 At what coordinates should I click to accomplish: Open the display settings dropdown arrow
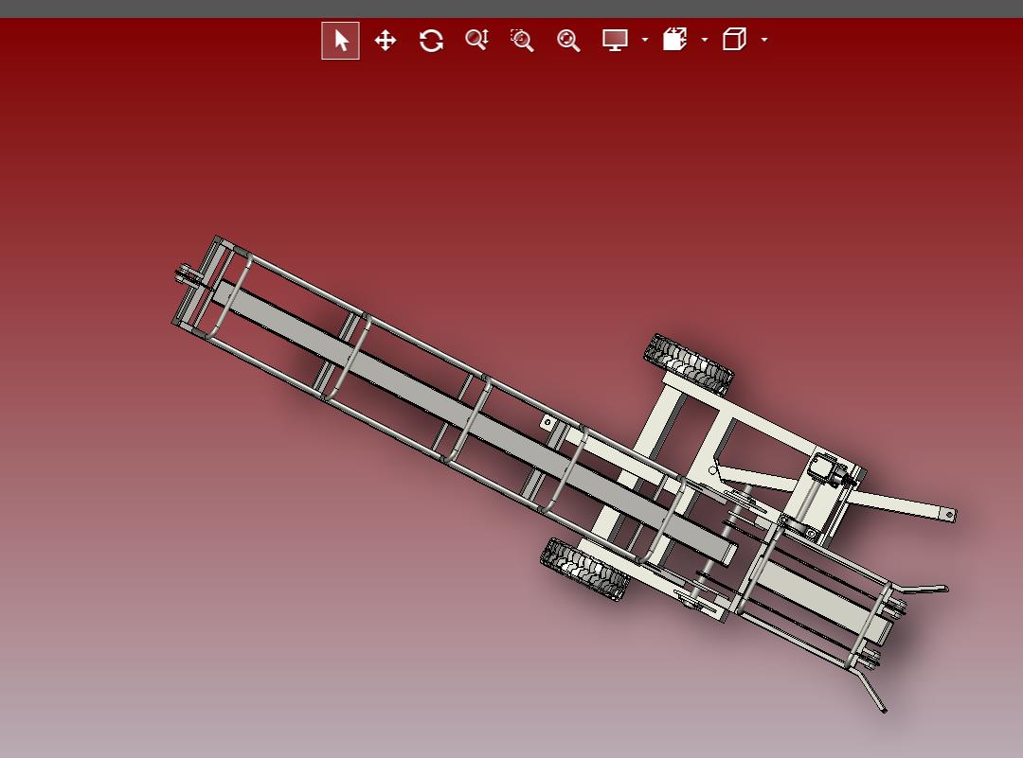pos(645,40)
